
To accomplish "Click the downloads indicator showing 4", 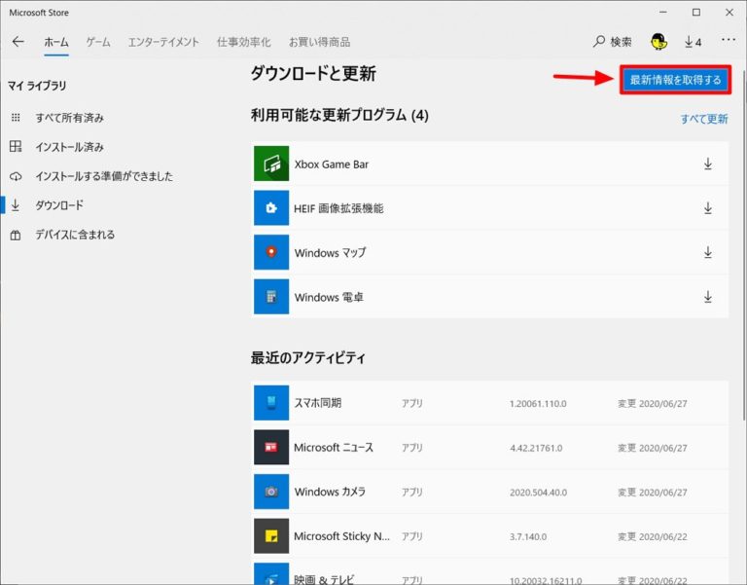I will [x=693, y=42].
